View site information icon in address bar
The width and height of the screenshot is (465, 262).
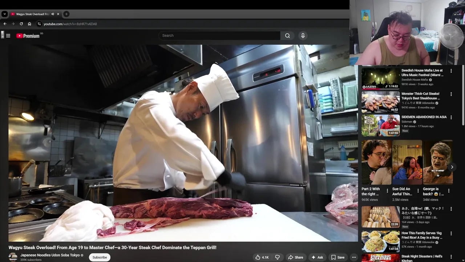coord(39,24)
